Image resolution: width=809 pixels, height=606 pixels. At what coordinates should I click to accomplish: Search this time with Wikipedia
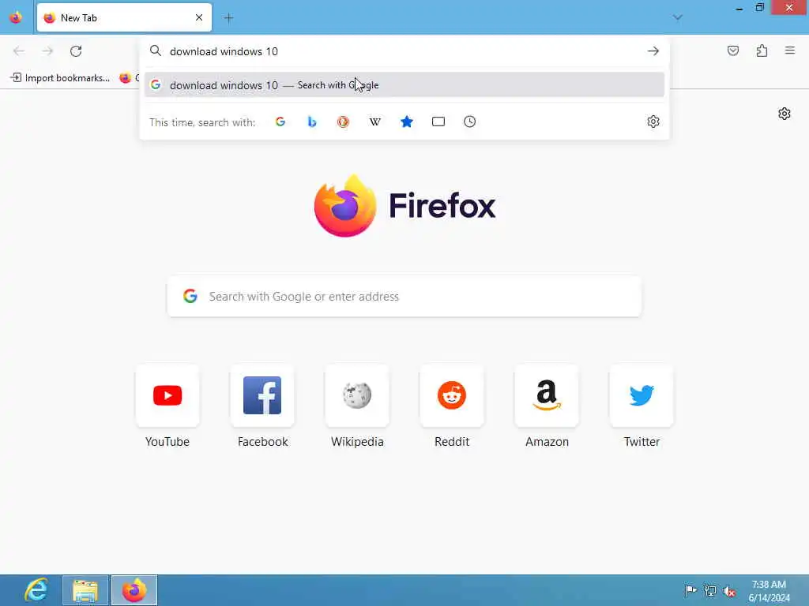(x=375, y=122)
